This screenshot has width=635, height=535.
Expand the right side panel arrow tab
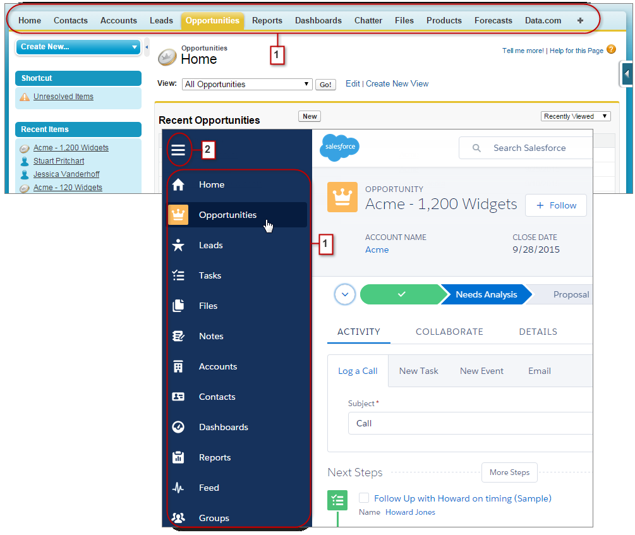(x=627, y=74)
